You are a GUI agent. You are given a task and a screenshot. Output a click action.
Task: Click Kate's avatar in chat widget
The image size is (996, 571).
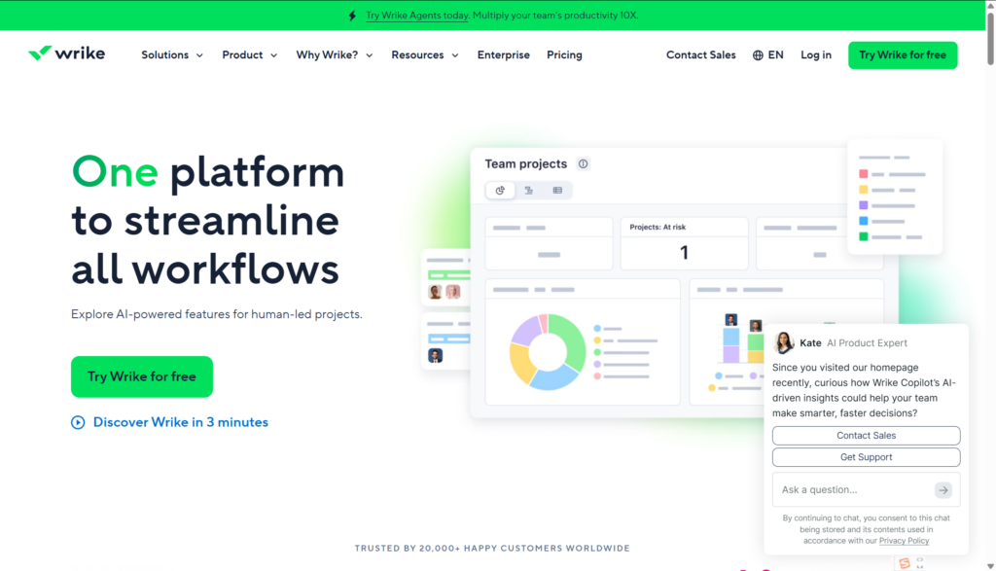point(784,342)
